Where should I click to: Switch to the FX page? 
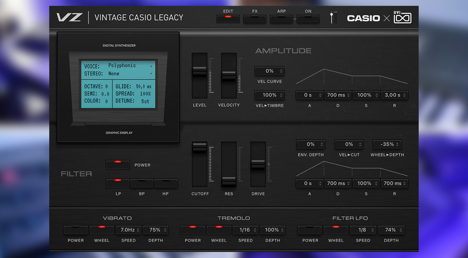click(255, 19)
